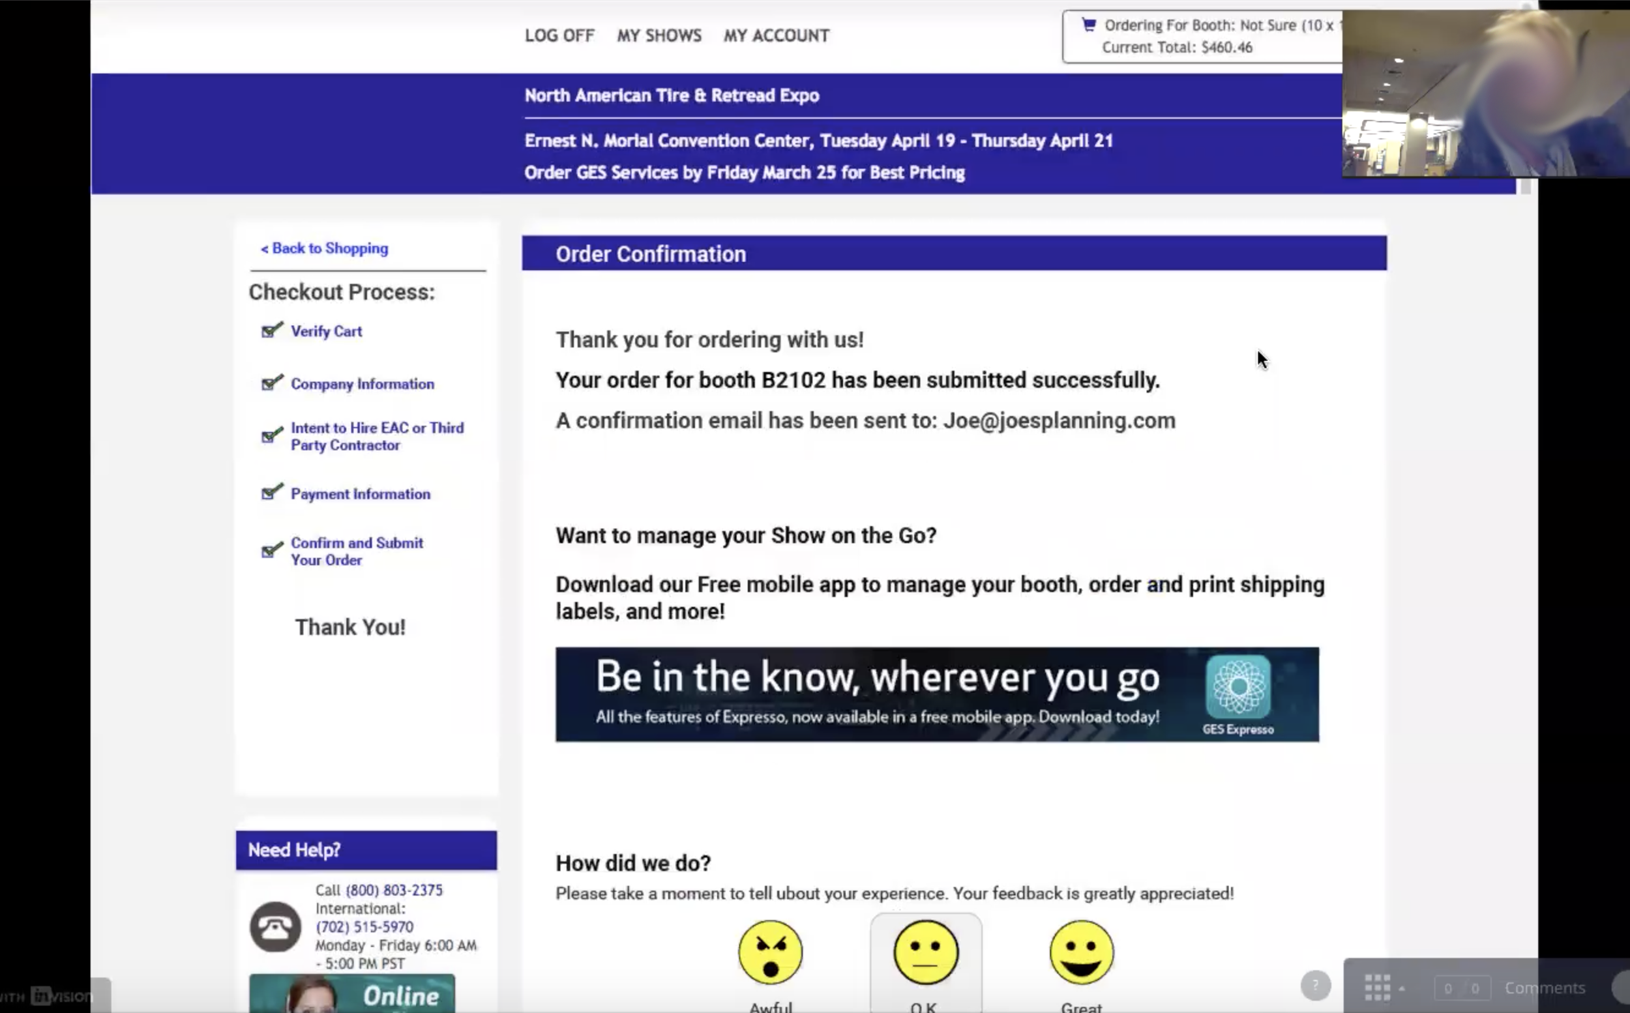Select the smiling 'Great' face rating
The width and height of the screenshot is (1630, 1013).
(1083, 952)
